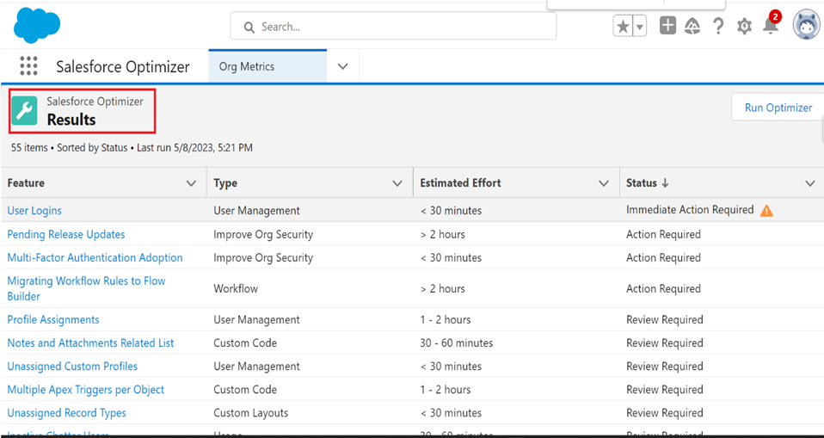Image resolution: width=824 pixels, height=438 pixels.
Task: Expand the Org Metrics tab chevron menu
Action: (x=342, y=67)
